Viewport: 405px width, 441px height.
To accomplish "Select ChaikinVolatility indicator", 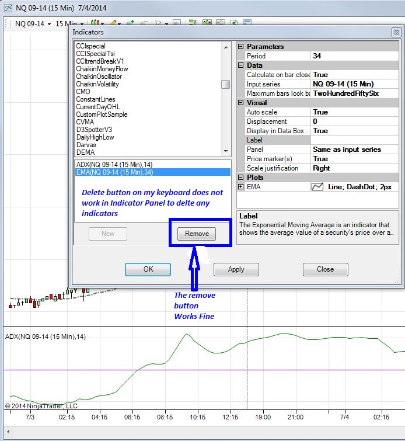I will 97,84.
